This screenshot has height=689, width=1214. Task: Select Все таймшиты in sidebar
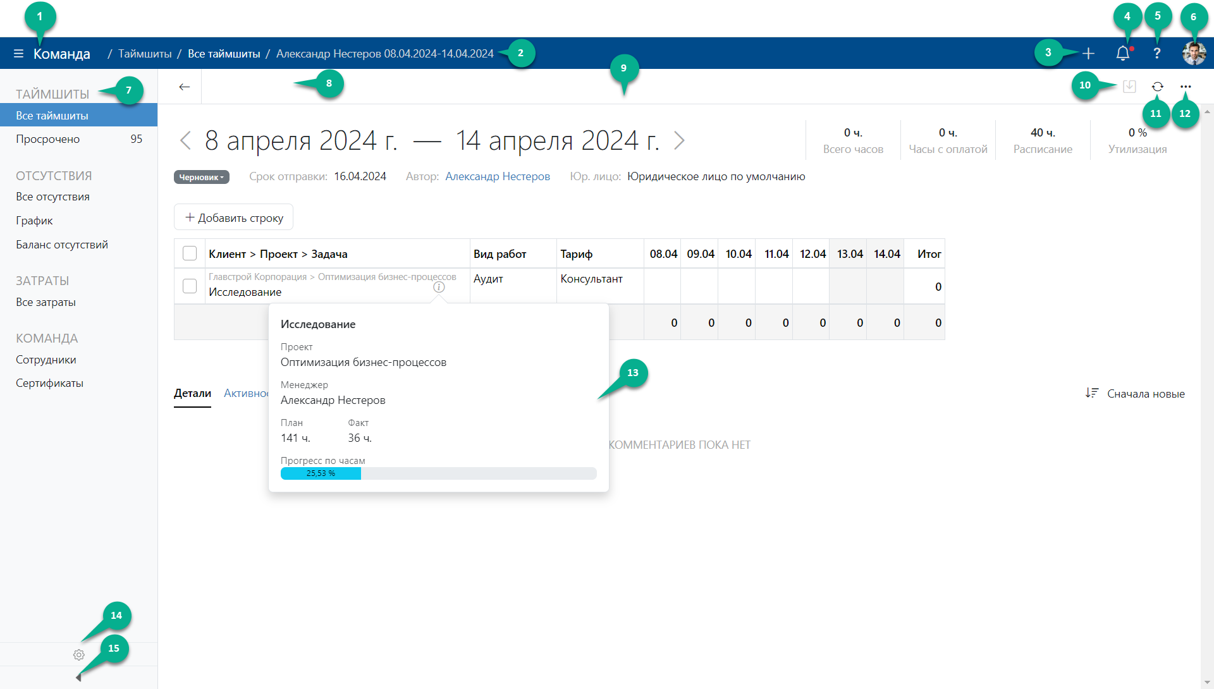coord(78,116)
